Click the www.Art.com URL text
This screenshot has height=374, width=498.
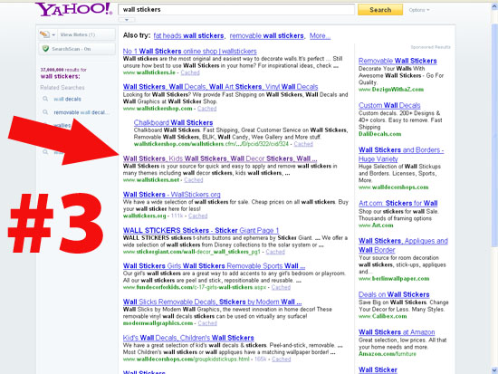click(376, 225)
